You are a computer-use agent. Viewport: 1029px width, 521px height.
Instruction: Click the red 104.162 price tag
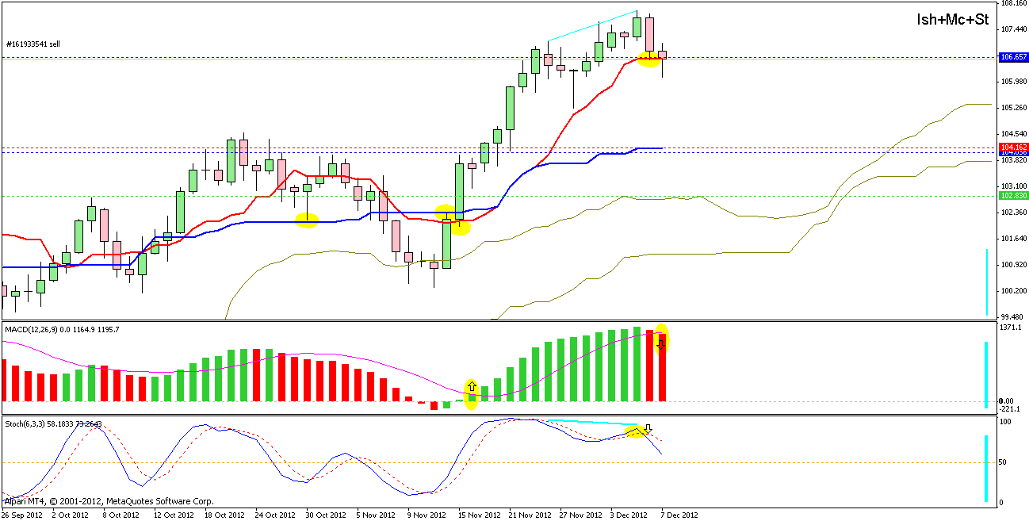coord(1014,147)
